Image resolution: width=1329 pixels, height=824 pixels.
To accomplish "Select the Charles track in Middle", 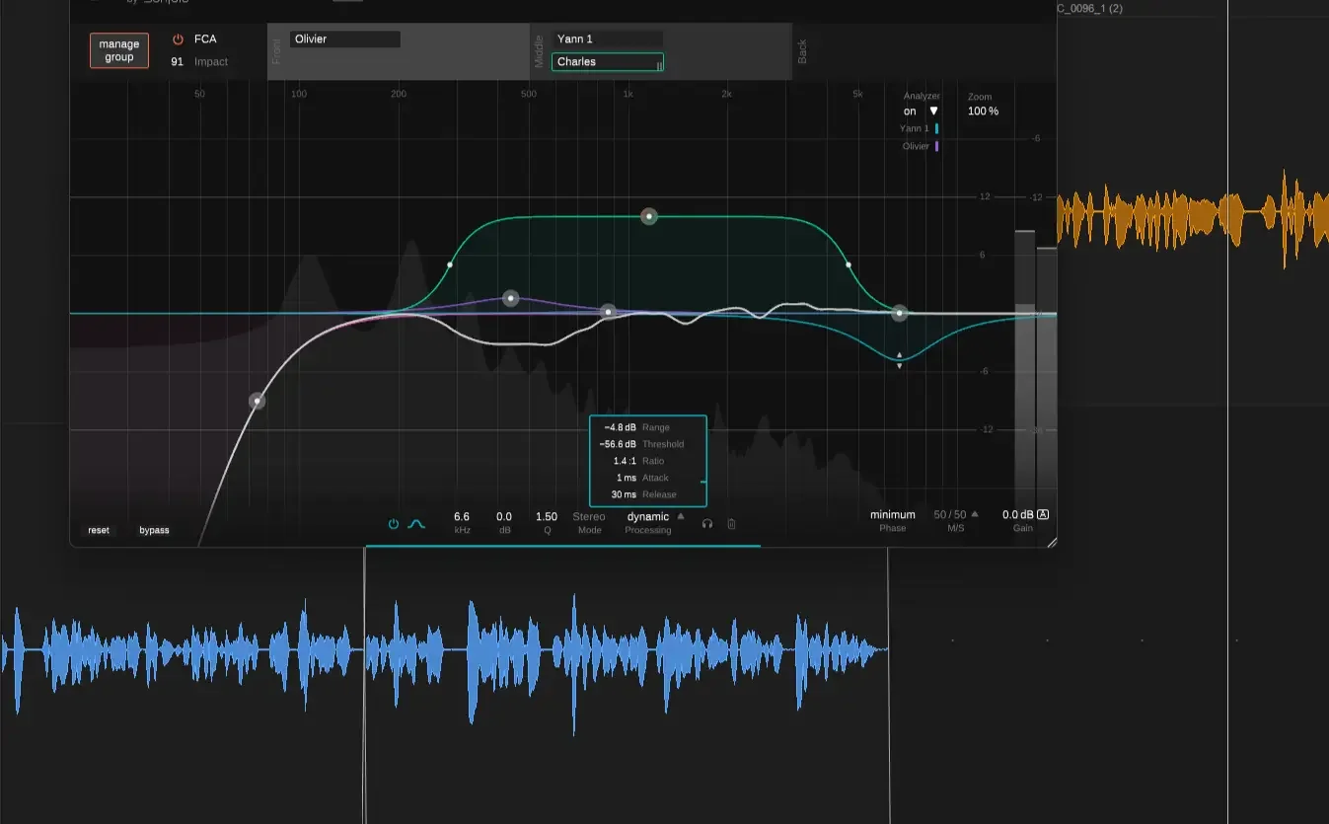I will 608,62.
